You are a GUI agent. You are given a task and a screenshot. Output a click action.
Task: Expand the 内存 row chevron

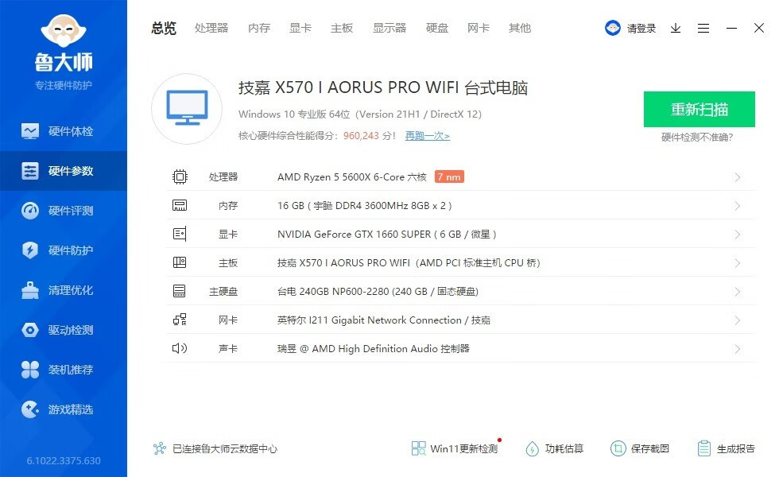(x=738, y=206)
